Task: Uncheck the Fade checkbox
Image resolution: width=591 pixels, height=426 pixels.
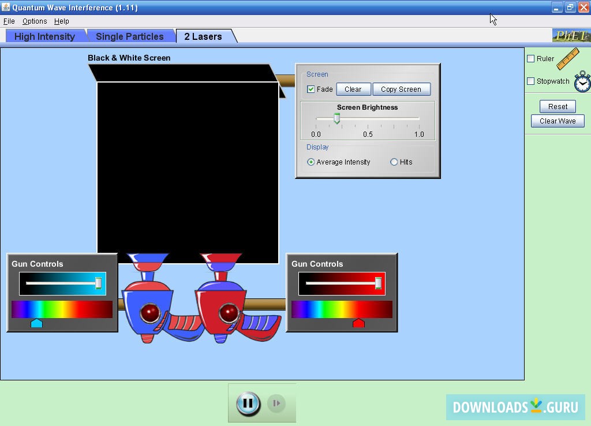Action: (311, 89)
